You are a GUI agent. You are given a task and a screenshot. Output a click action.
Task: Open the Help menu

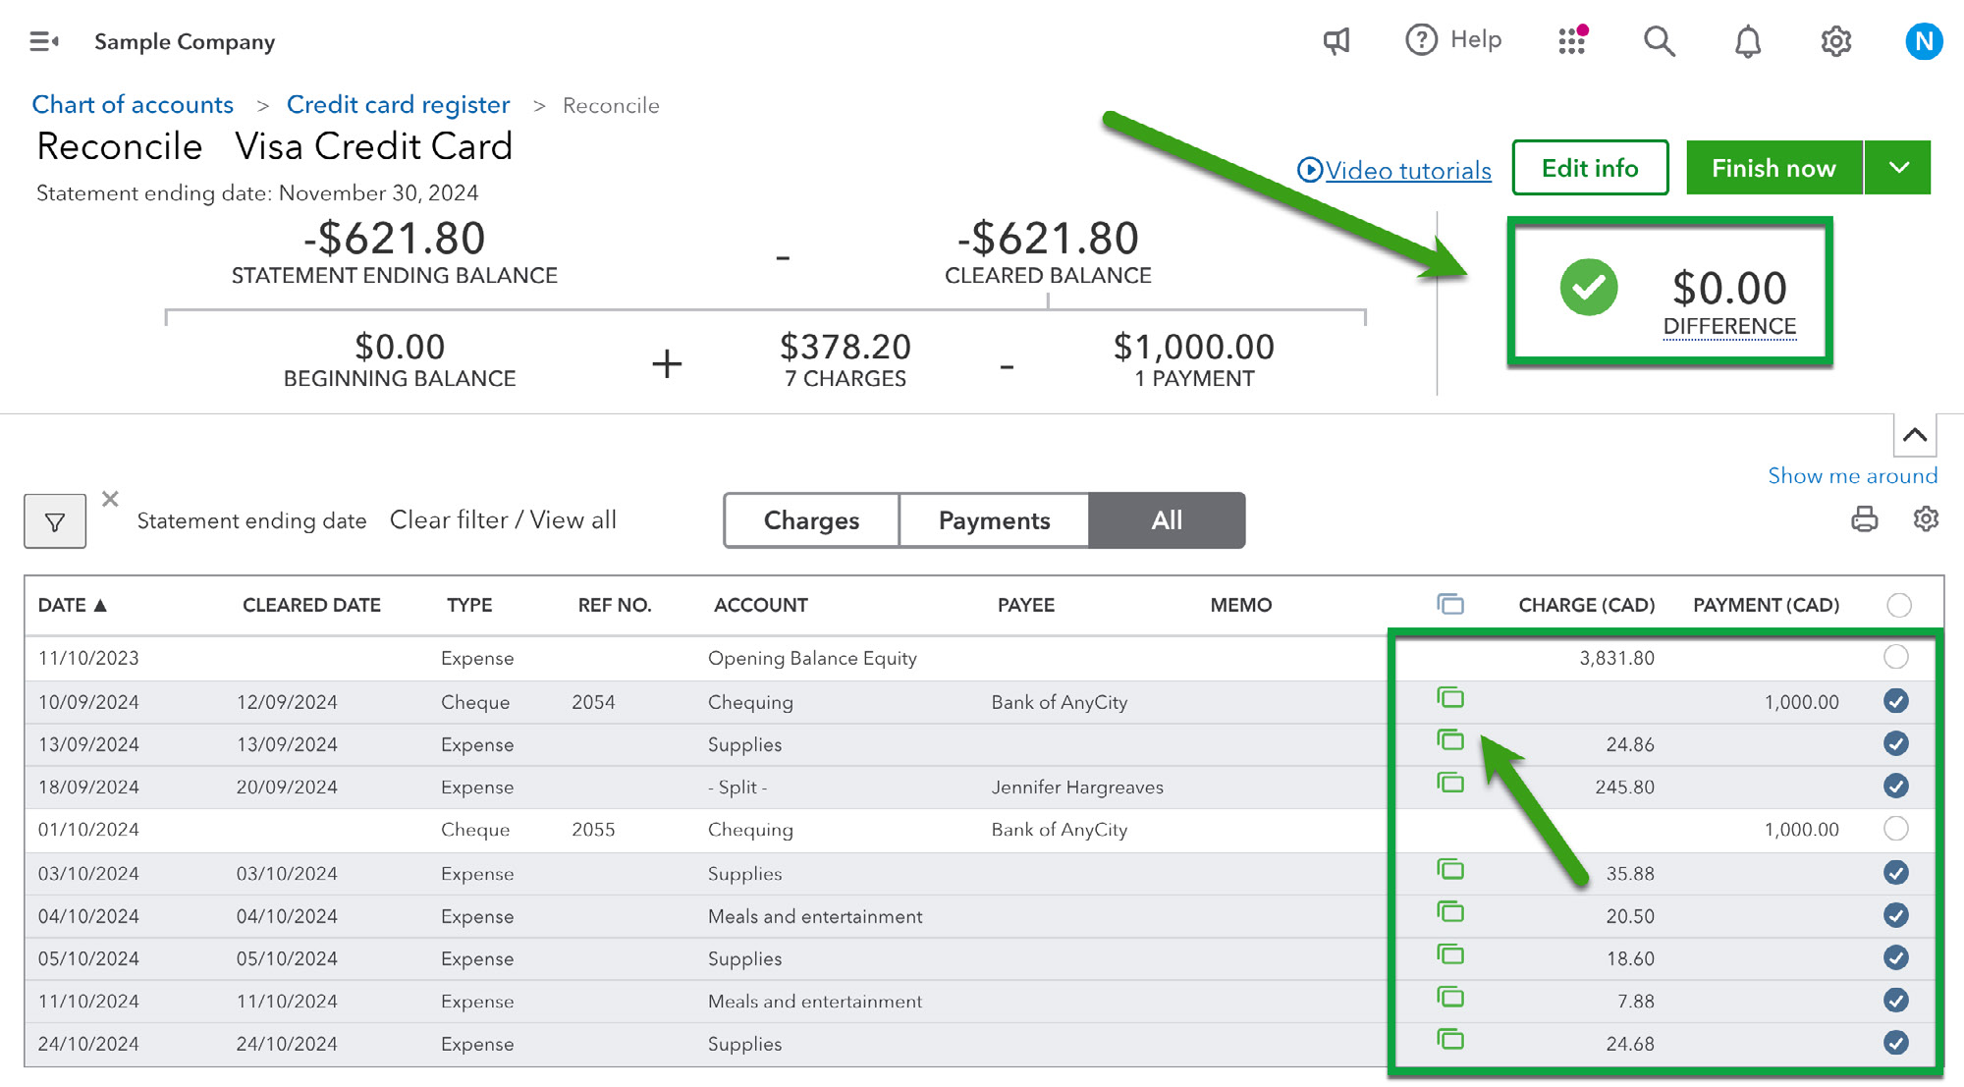pyautogui.click(x=1453, y=39)
